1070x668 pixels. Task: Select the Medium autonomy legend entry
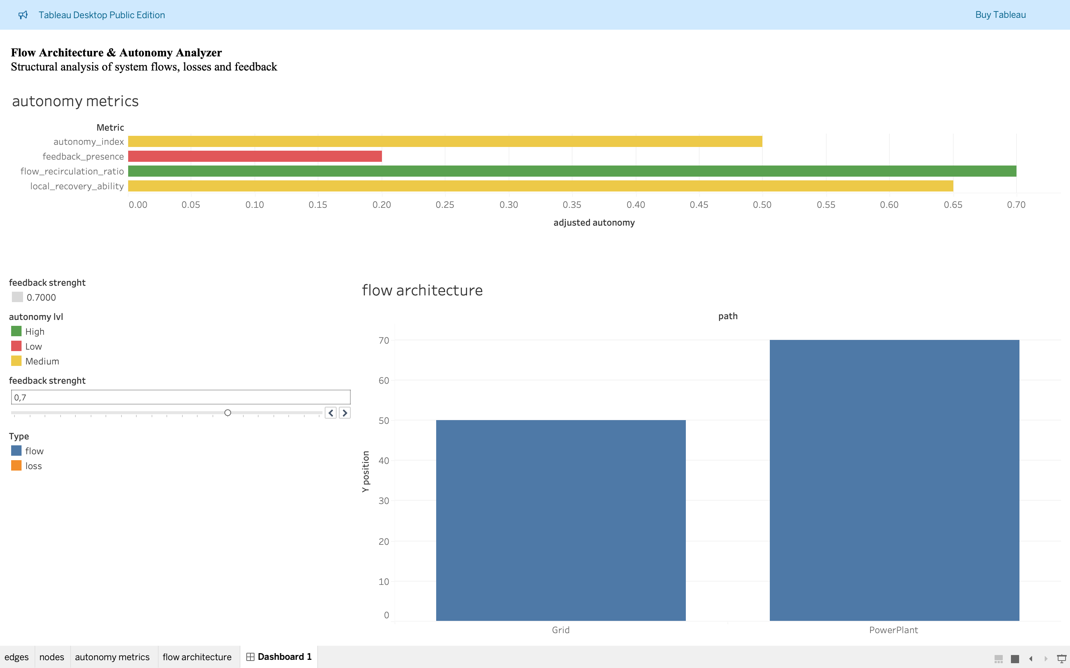(42, 361)
